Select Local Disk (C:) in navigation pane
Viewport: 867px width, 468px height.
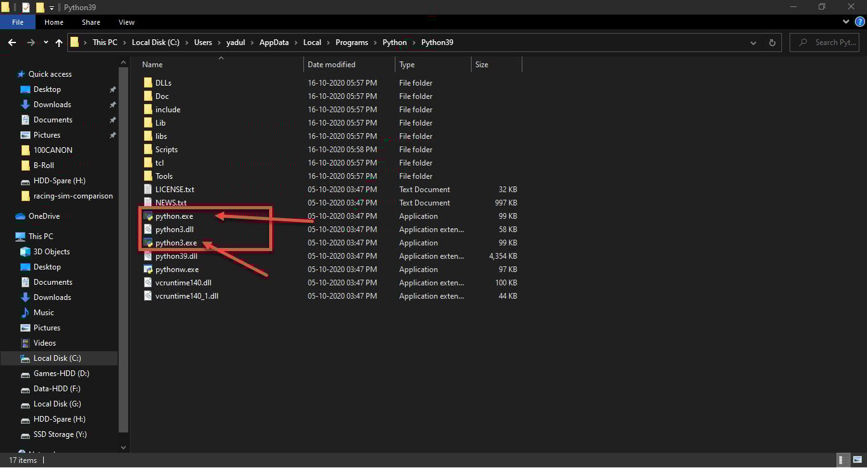point(57,358)
